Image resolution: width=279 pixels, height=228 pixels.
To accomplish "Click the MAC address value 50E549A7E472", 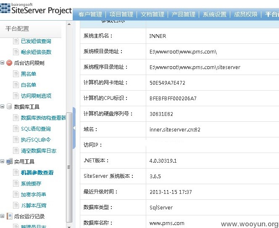I will pos(167,83).
